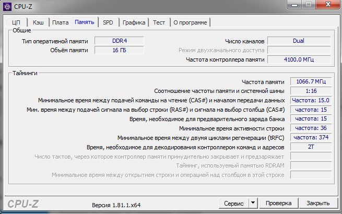Image resolution: width=342 pixels, height=214 pixels.
Task: Click the Проверка button
Action: pyautogui.click(x=278, y=204)
